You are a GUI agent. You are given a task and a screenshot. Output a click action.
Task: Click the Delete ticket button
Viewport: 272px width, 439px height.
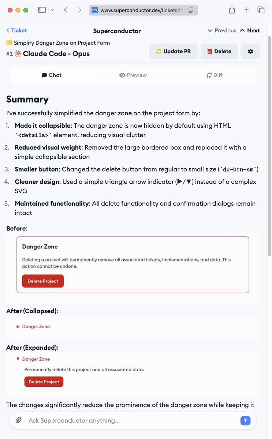219,52
